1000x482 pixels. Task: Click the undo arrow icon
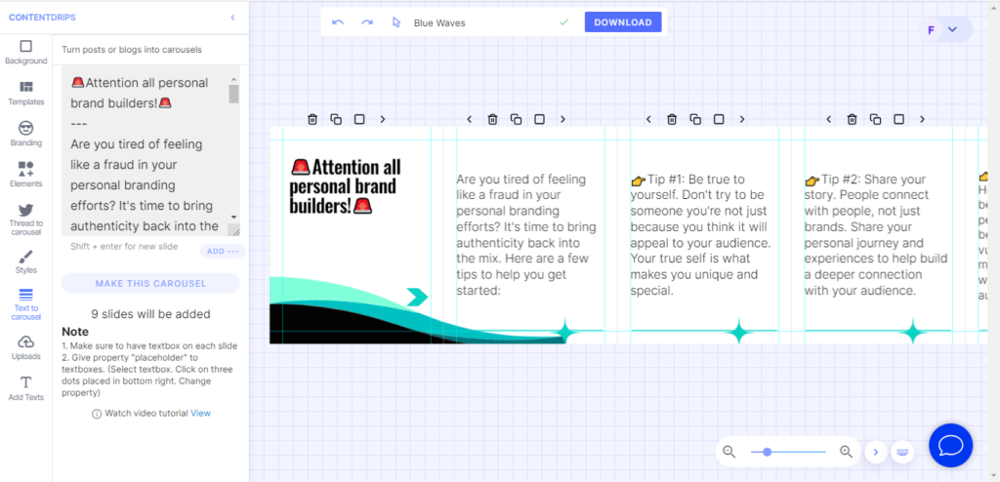338,22
